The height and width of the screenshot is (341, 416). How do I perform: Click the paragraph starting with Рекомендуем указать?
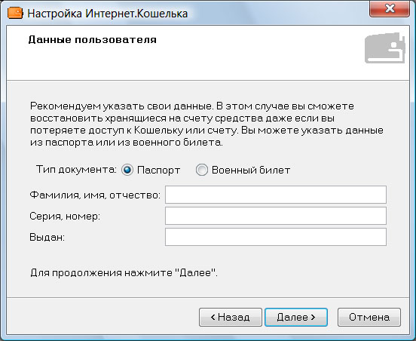[206, 124]
